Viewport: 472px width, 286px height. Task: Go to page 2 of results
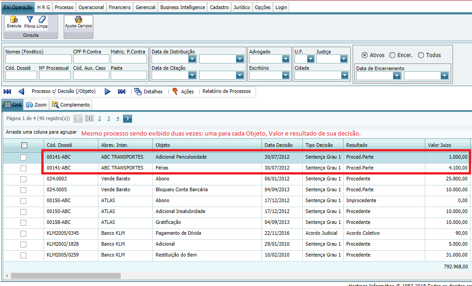[x=100, y=118]
